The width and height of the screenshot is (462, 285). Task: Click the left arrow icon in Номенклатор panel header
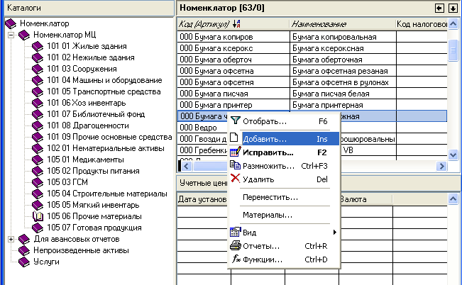pos(439,8)
